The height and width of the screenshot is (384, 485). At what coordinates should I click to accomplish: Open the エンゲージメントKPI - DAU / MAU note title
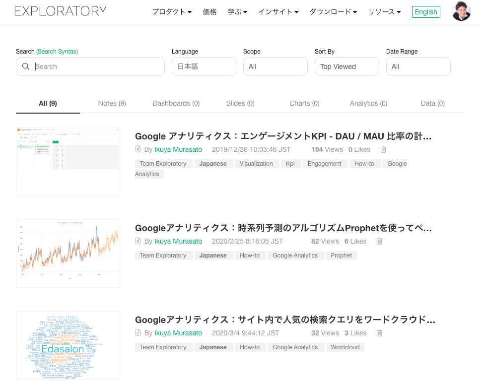click(x=283, y=136)
